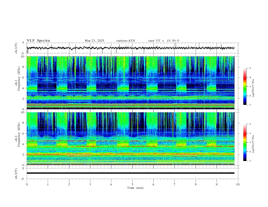Viewport: 268px width, 207px height.
Task: Click the ch.2 spectrogram color scale bar
Action: (245, 142)
